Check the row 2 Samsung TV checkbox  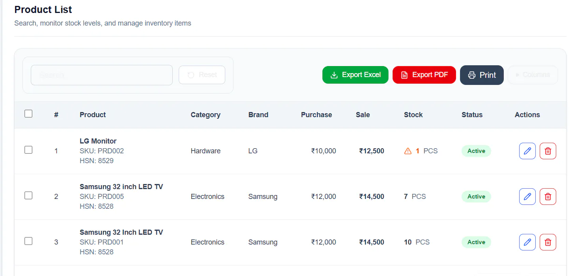pos(28,195)
